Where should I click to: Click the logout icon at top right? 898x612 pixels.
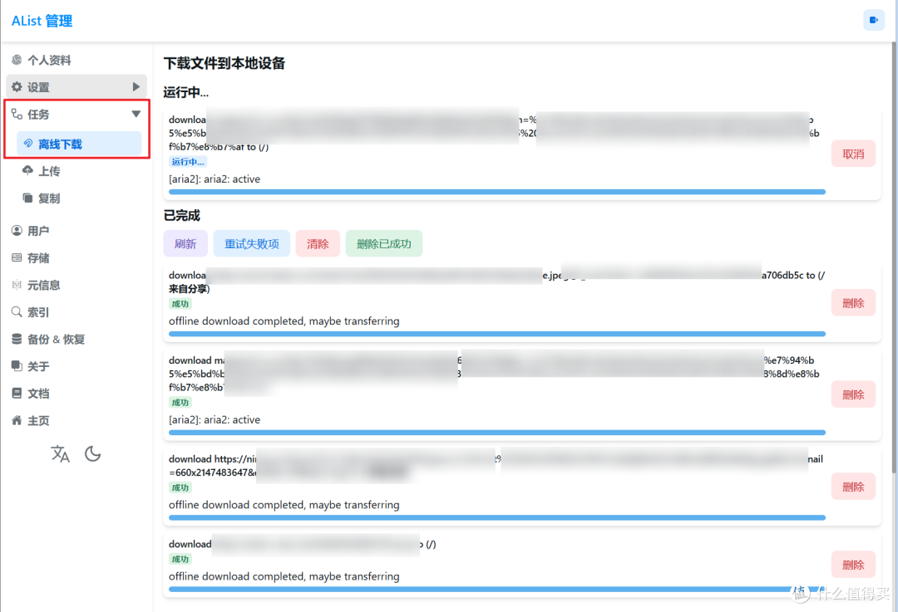pos(873,19)
